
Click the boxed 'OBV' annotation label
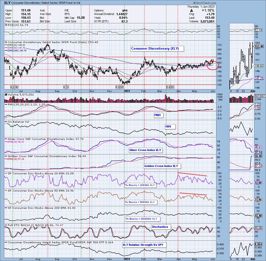(x=170, y=127)
